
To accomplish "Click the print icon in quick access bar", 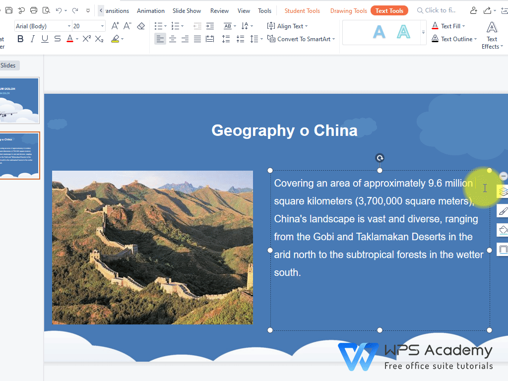I will click(34, 10).
